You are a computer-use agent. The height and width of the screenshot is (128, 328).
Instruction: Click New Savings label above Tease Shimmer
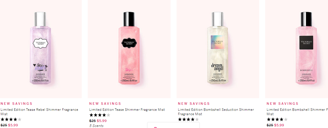coord(105,104)
